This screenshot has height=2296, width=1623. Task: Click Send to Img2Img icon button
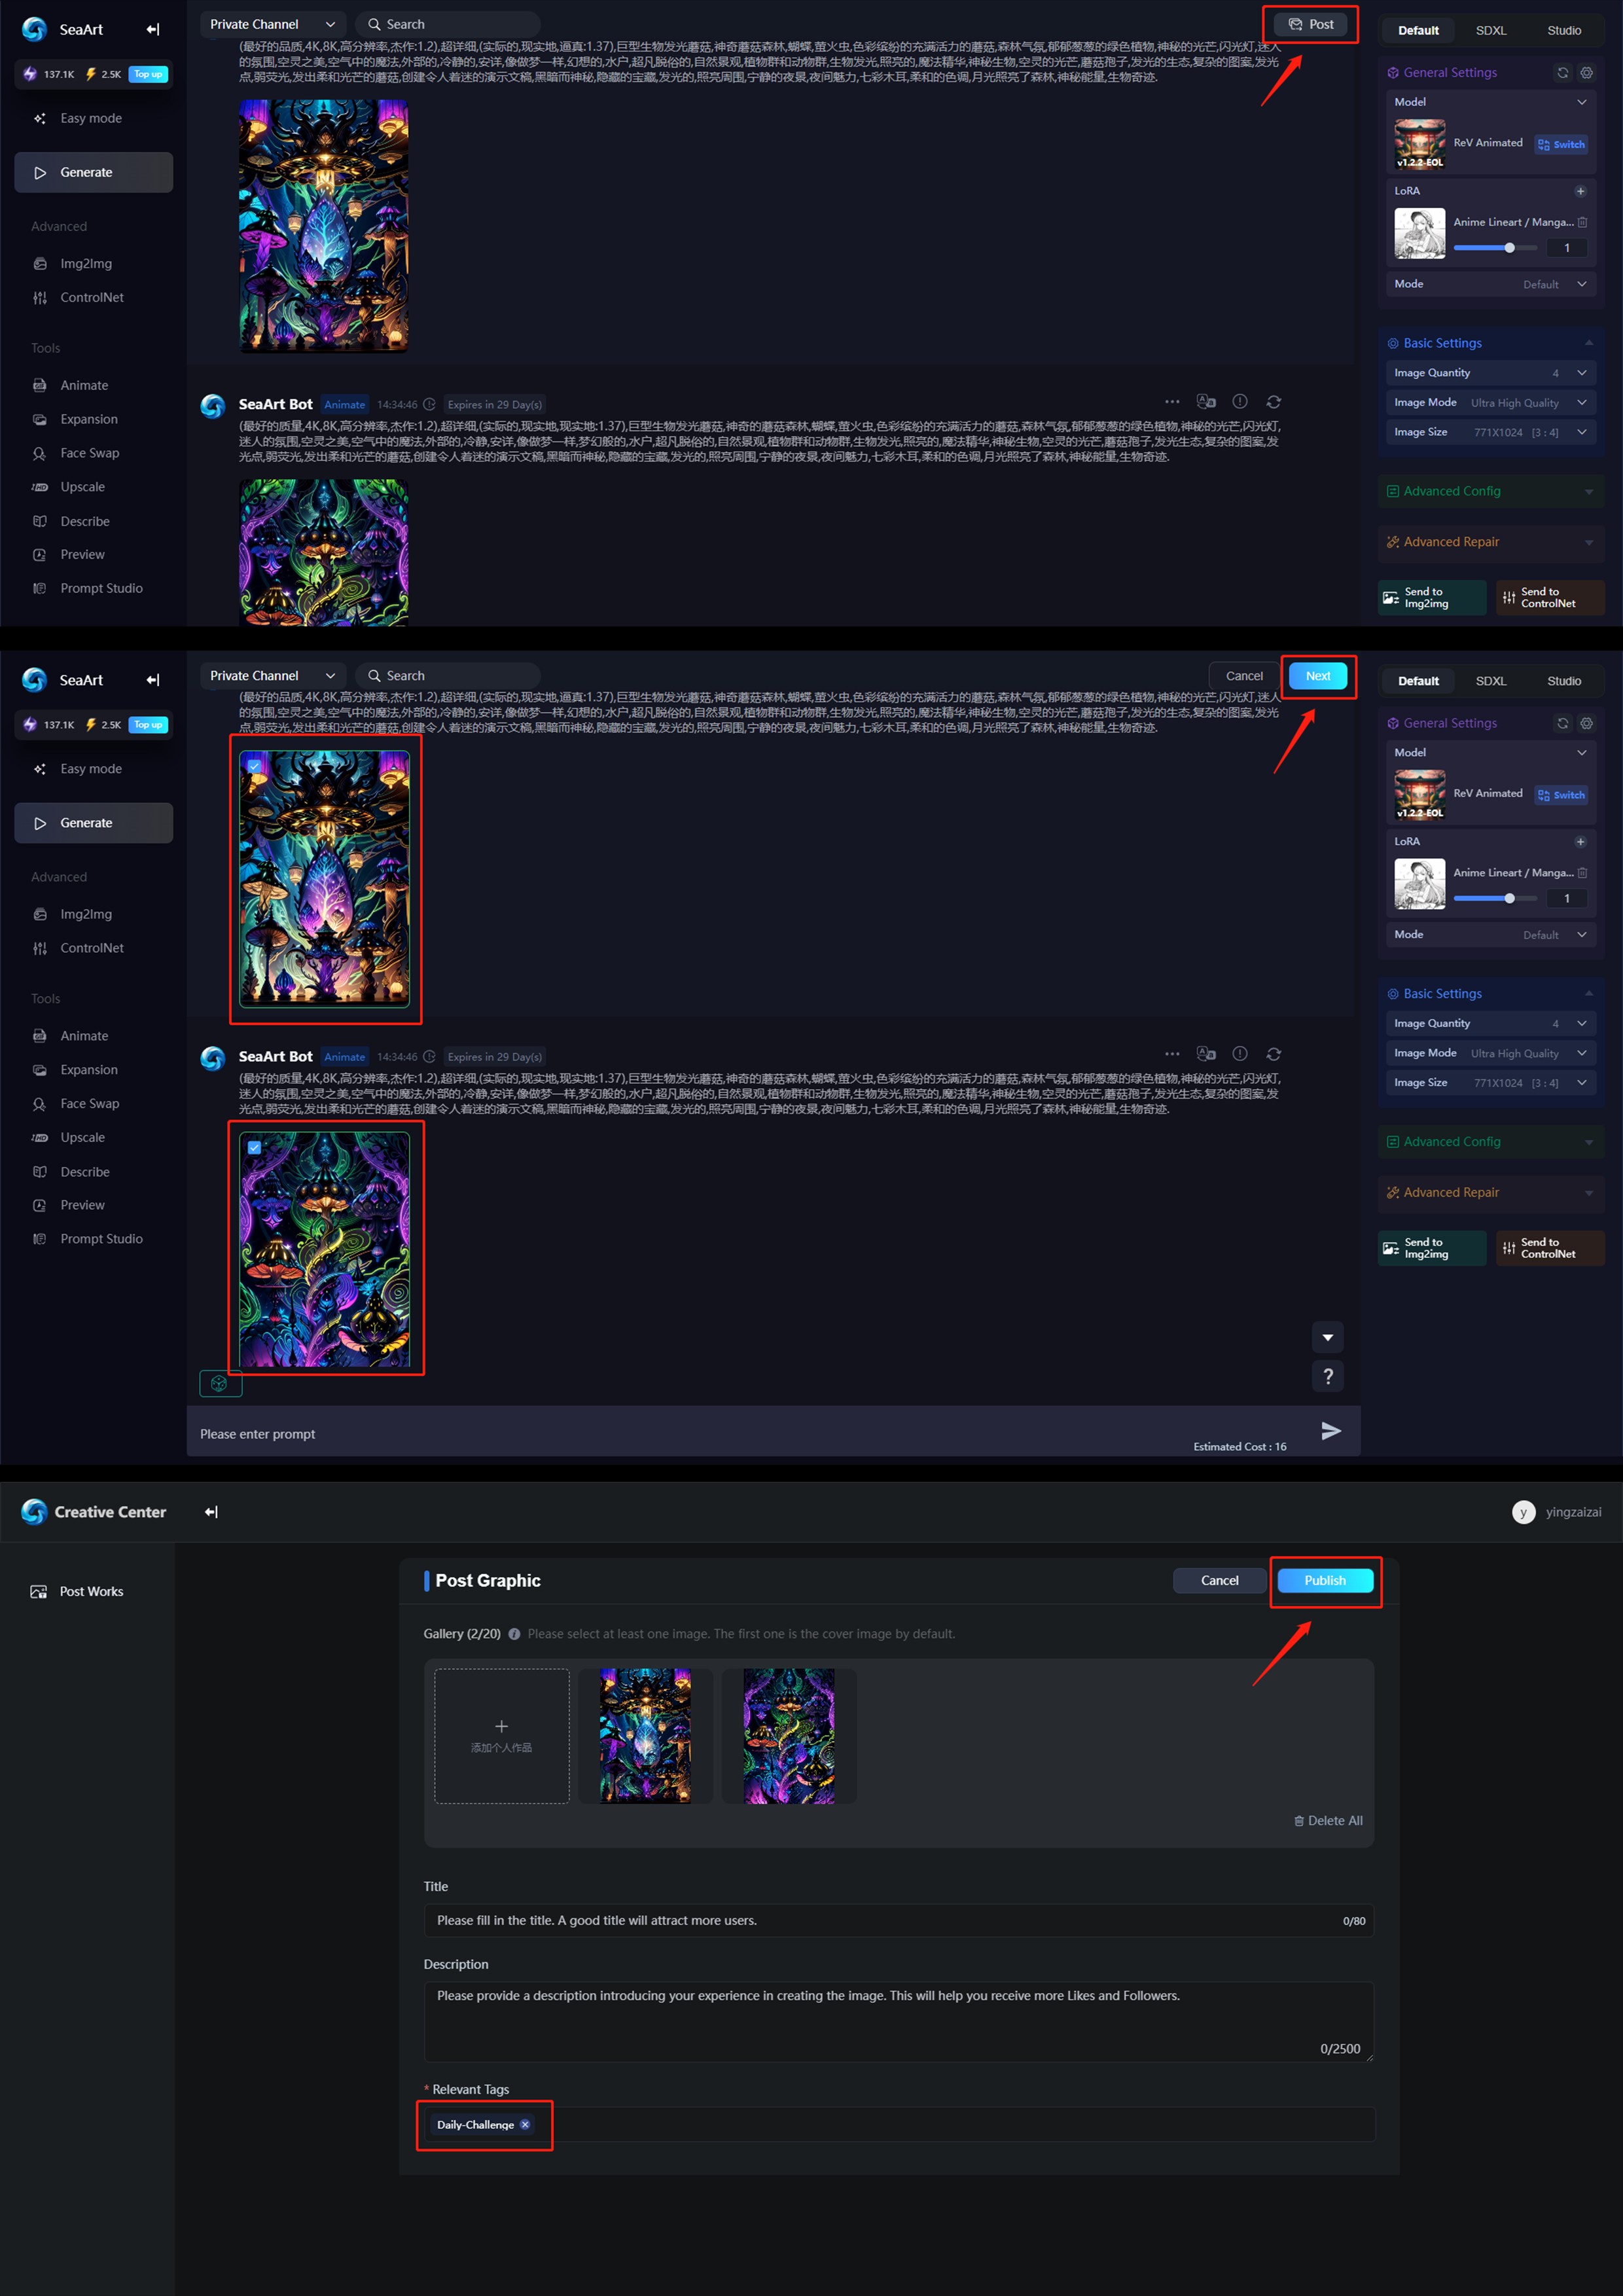pos(1426,598)
